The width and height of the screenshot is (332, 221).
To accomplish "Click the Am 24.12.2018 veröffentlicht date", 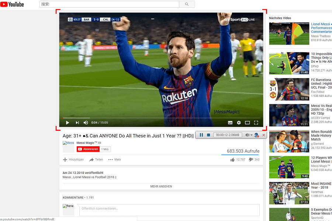I will click(x=83, y=173).
